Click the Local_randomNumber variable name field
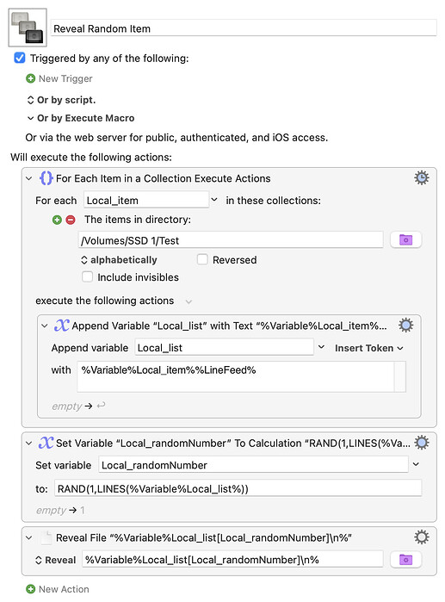Screen dimensions: 445x602 [253, 465]
